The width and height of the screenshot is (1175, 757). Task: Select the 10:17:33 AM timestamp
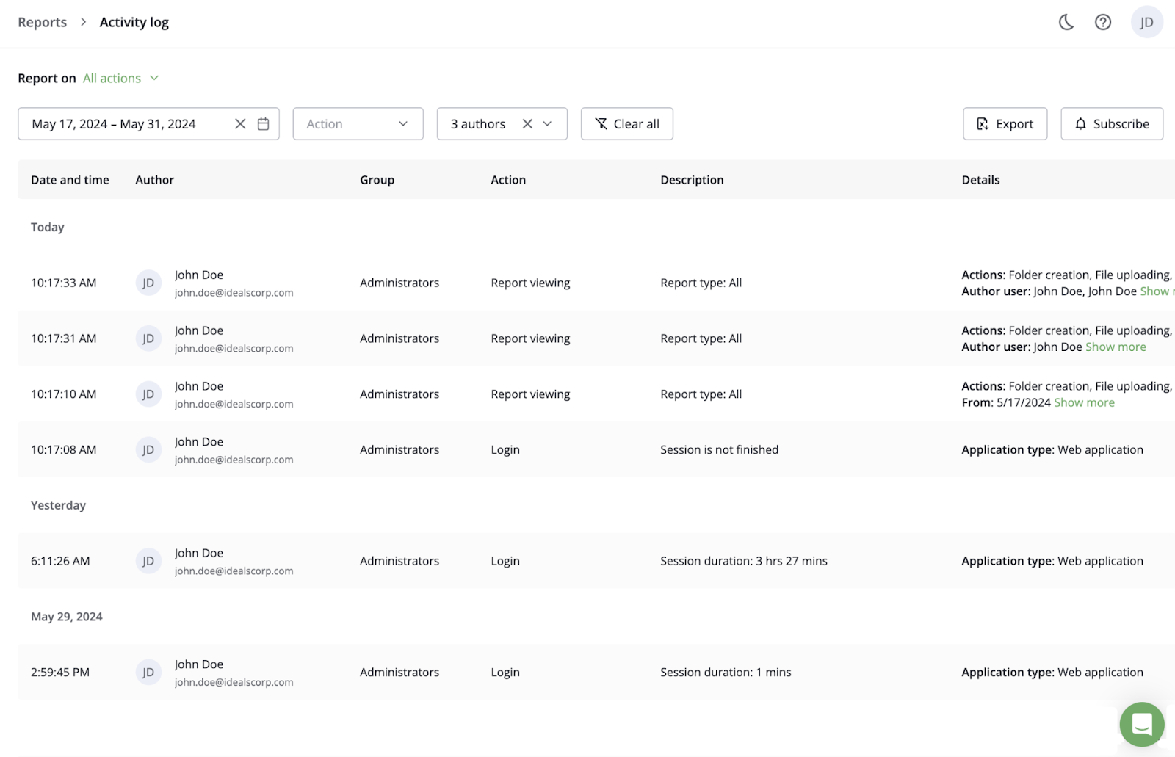tap(63, 283)
